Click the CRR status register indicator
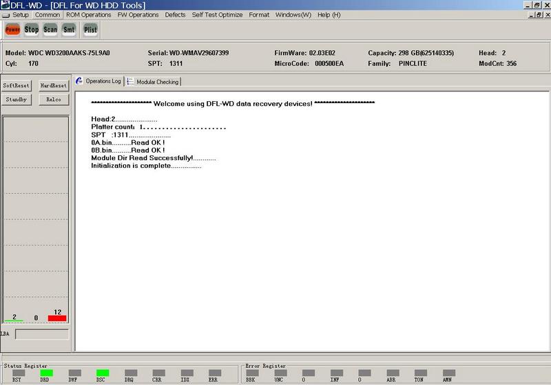Image resolution: width=551 pixels, height=385 pixels. (159, 373)
